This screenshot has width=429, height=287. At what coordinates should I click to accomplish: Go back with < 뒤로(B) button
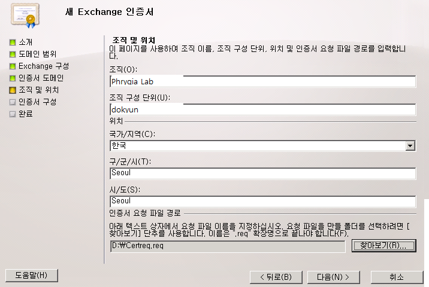(x=276, y=277)
